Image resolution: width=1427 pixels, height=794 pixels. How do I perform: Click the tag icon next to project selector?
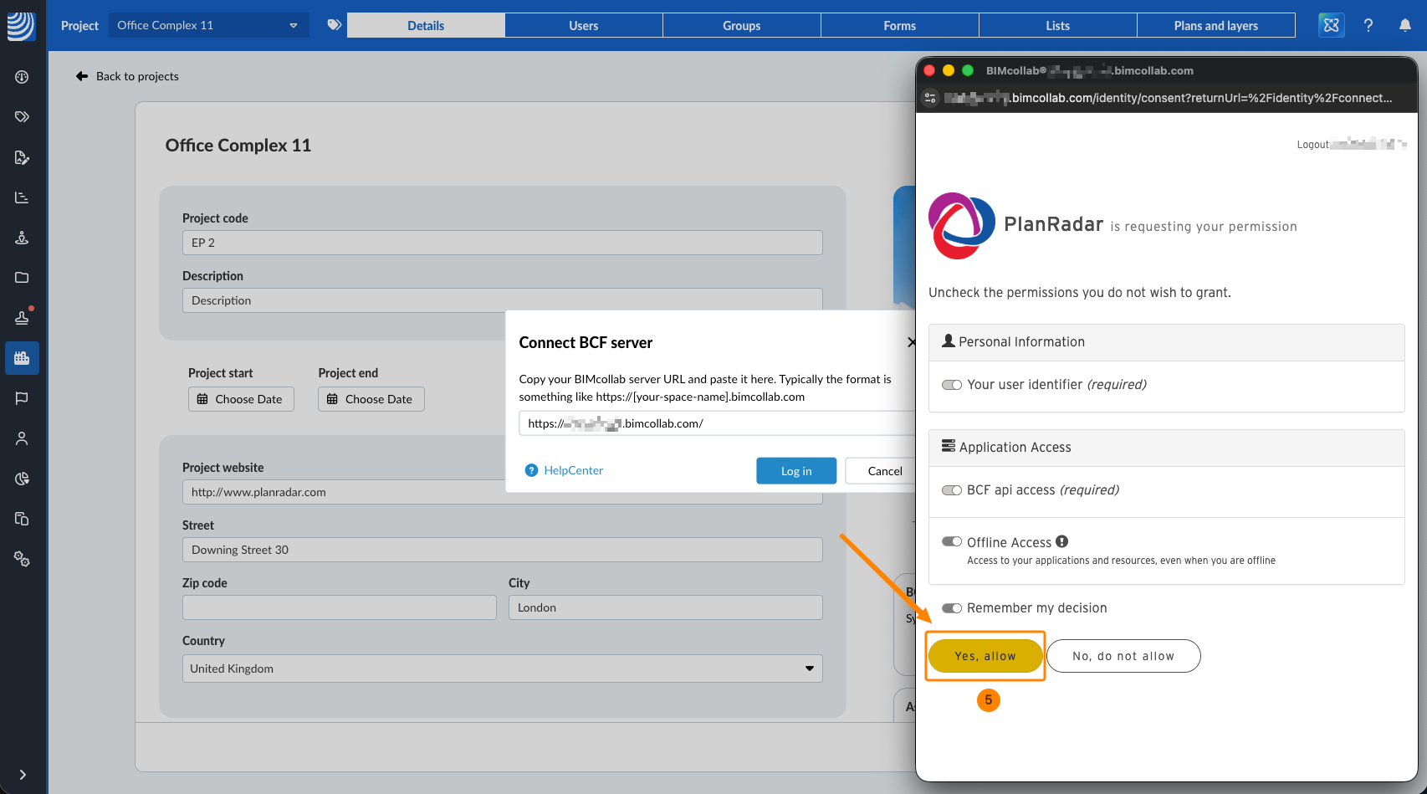coord(334,25)
